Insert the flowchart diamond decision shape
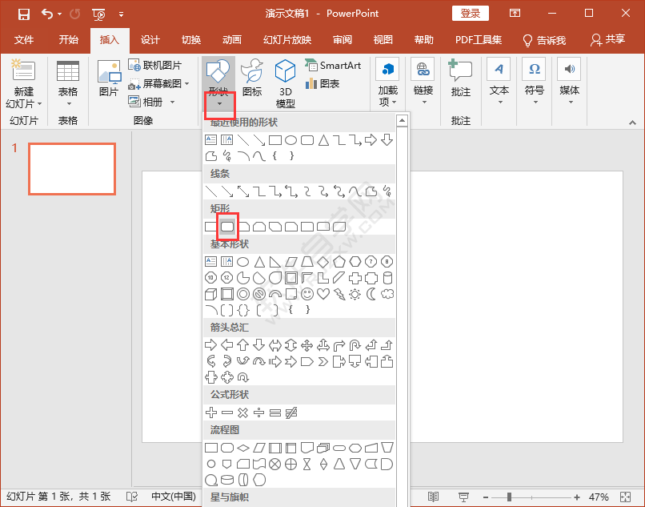This screenshot has height=507, width=645. pyautogui.click(x=243, y=447)
